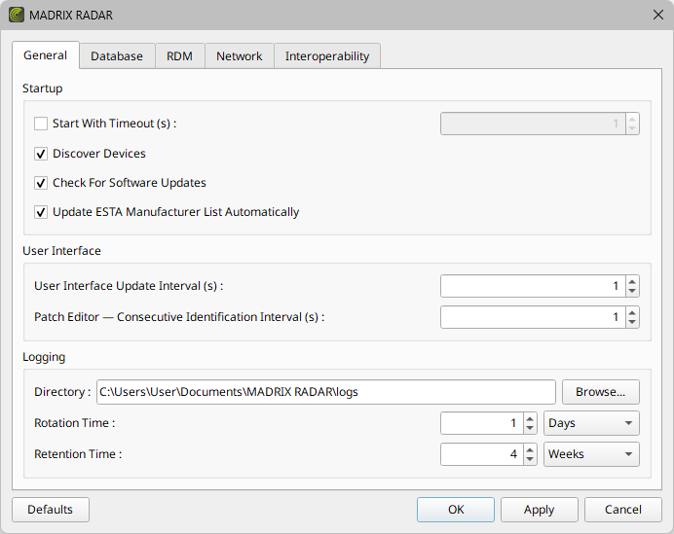
Task: Increase Retention Time with up arrow
Action: (x=530, y=450)
